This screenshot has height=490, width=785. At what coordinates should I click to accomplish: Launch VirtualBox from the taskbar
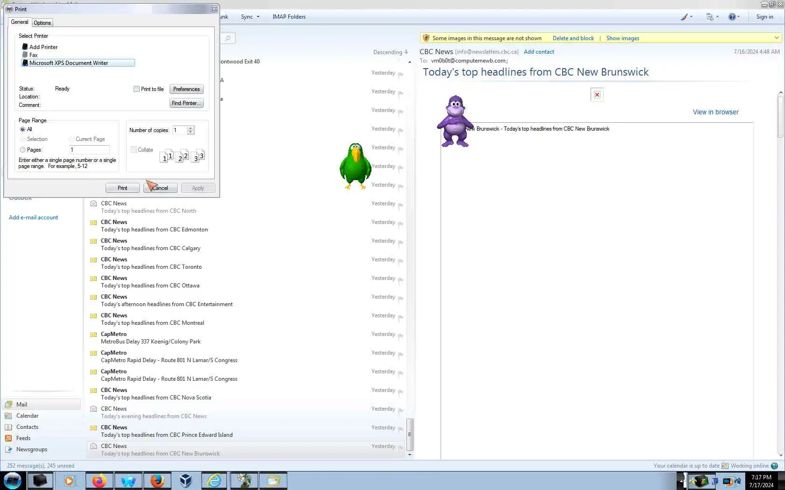pyautogui.click(x=186, y=481)
